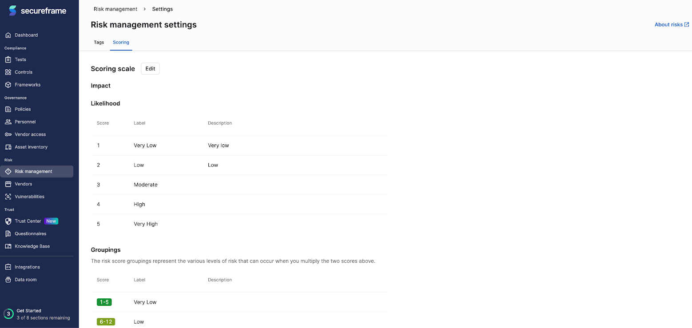Viewport: 692px width, 328px height.
Task: Click the external link icon beside About risks
Action: (x=687, y=24)
